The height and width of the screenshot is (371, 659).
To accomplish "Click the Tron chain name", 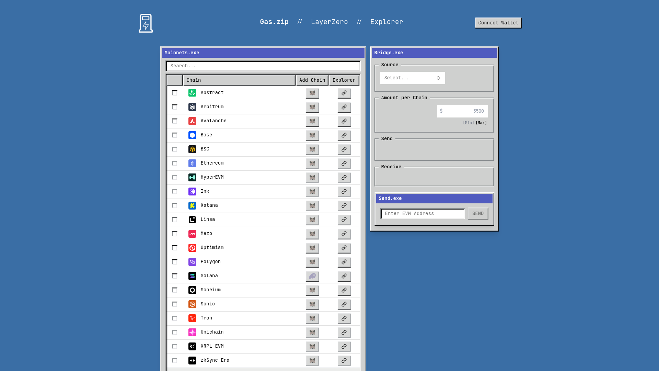I will 206,318.
